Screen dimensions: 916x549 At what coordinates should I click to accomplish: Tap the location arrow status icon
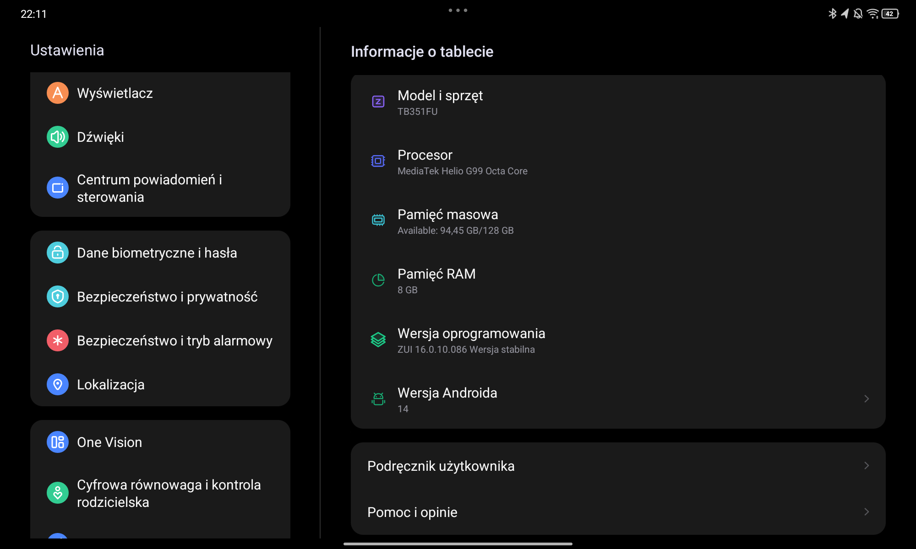coord(845,14)
